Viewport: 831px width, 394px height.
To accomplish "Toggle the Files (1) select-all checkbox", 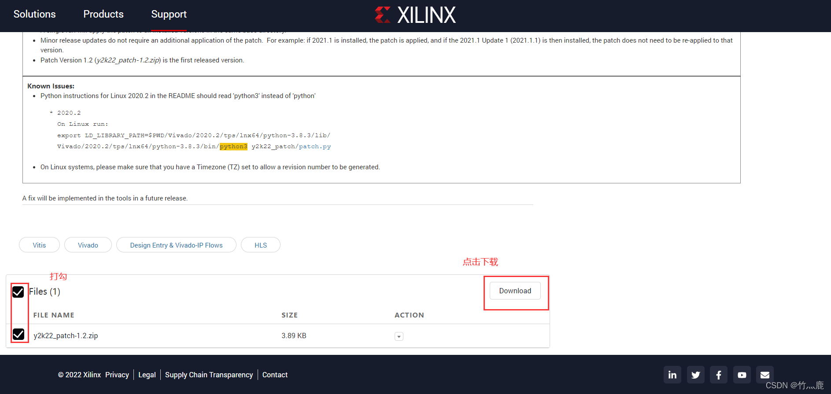I will [18, 292].
